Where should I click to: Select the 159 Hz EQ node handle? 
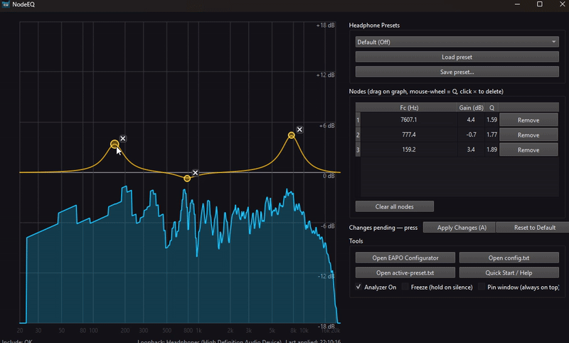click(115, 144)
